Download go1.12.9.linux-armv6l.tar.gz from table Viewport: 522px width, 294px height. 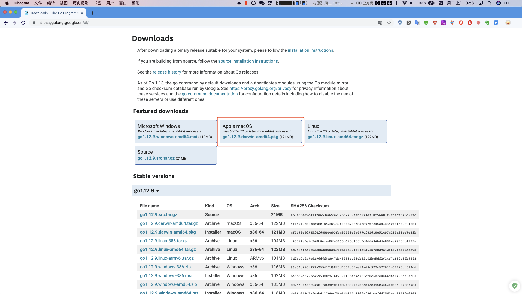coord(167,258)
